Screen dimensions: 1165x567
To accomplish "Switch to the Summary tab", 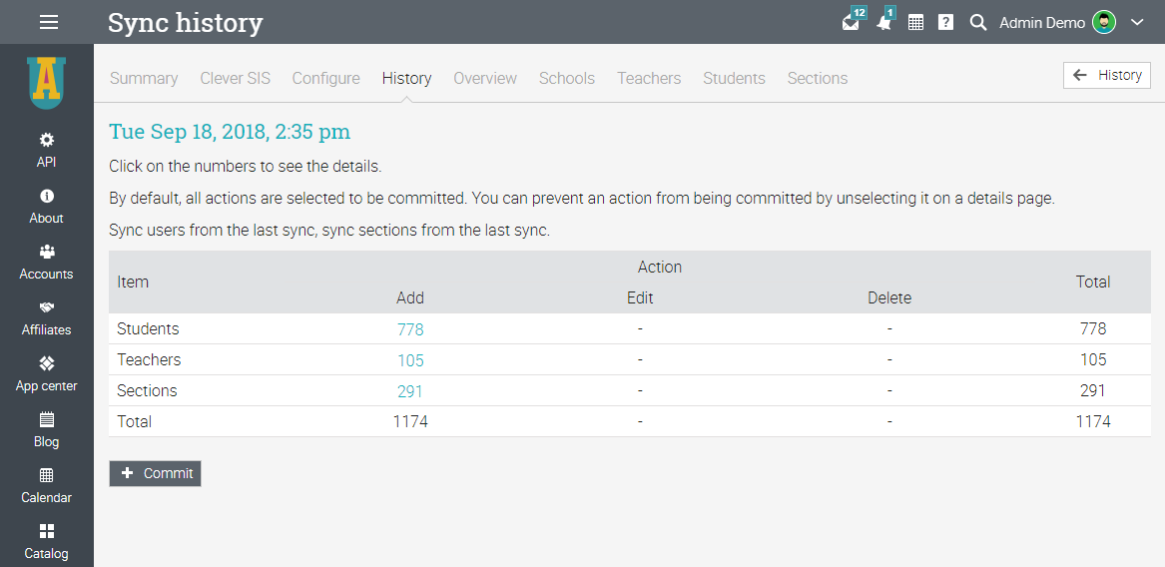I will click(144, 78).
